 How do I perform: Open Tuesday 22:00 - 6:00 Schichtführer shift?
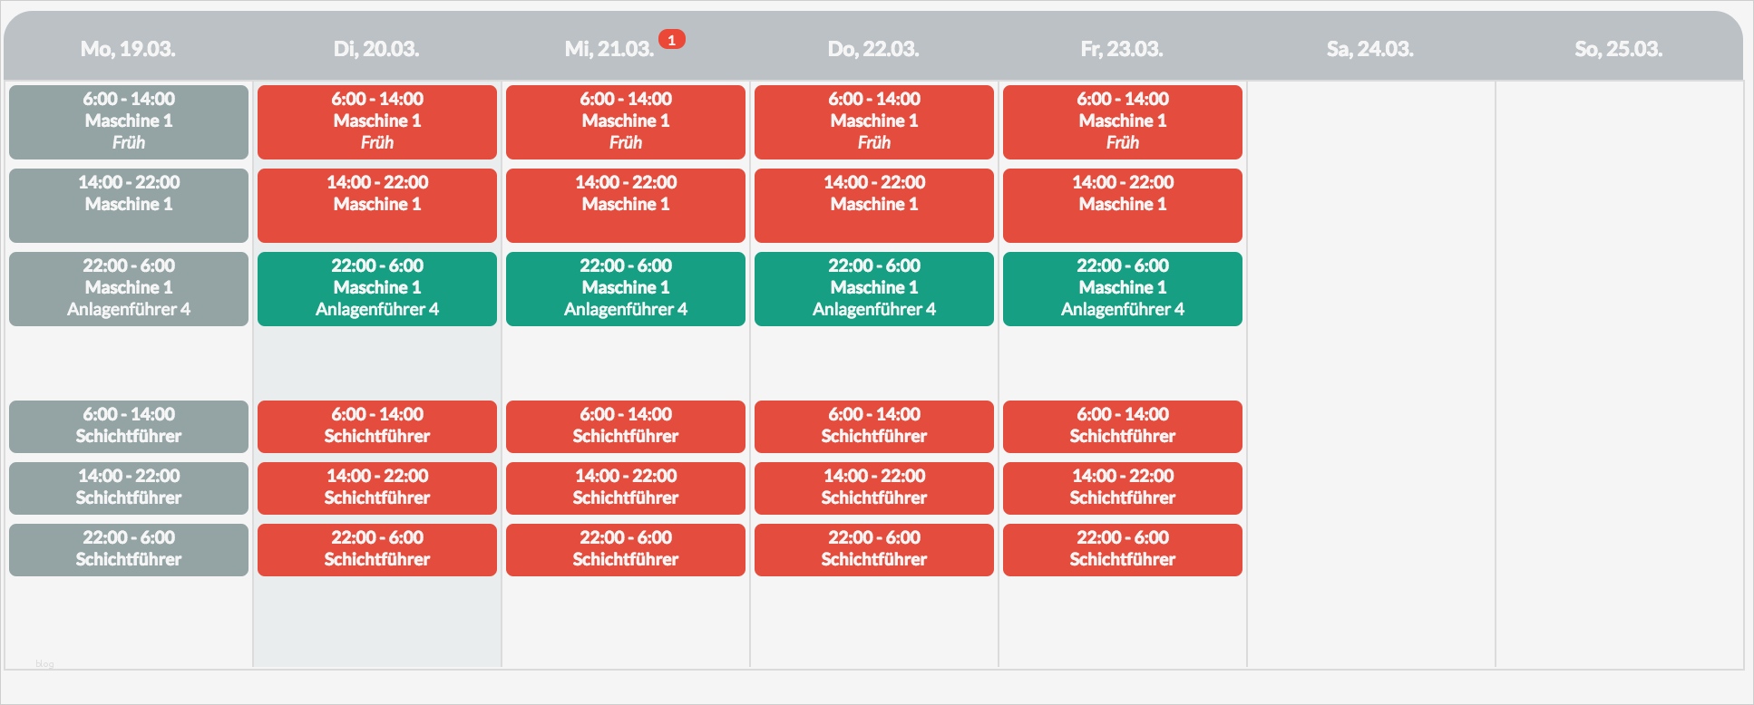pyautogui.click(x=377, y=550)
